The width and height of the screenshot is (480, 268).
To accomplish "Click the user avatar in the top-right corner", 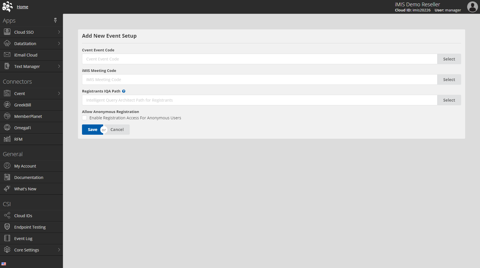I will tap(472, 7).
